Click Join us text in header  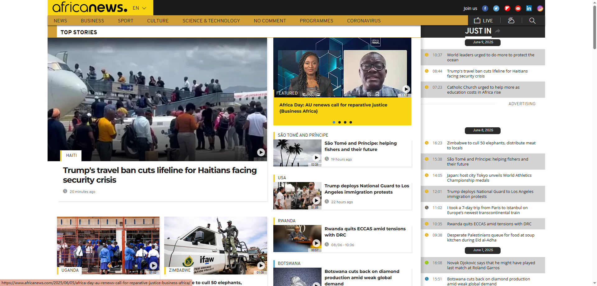pos(470,8)
